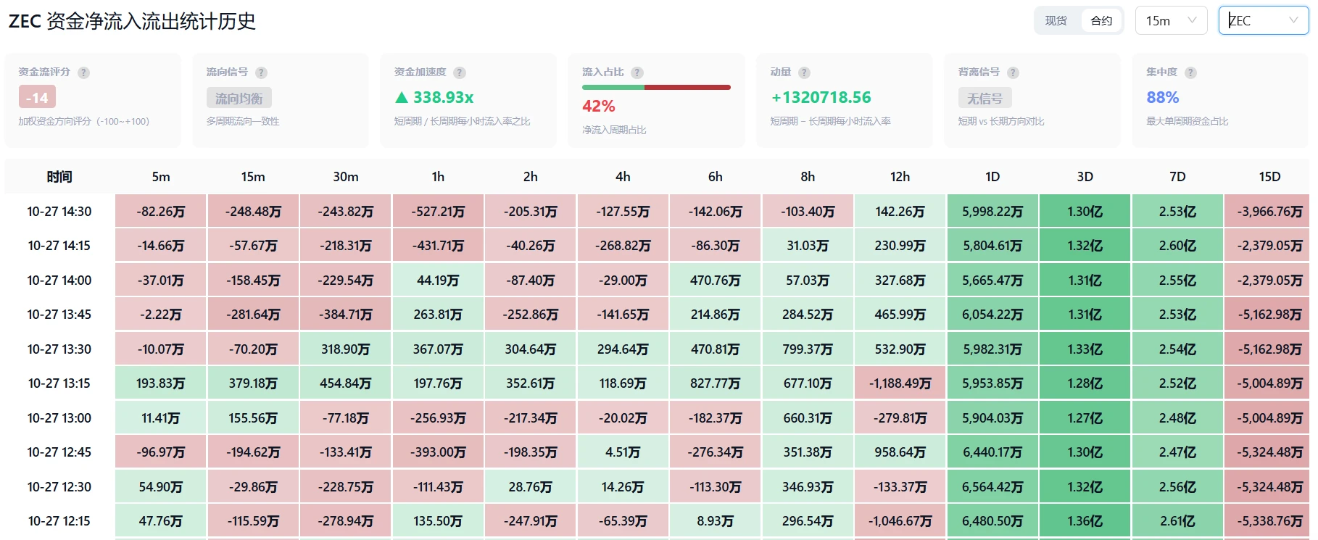Click the 5m column header
The image size is (1318, 540).
coord(161,176)
